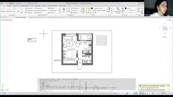Open the Параметризация ribbon tab
The height and width of the screenshot is (97, 173).
[25, 6]
